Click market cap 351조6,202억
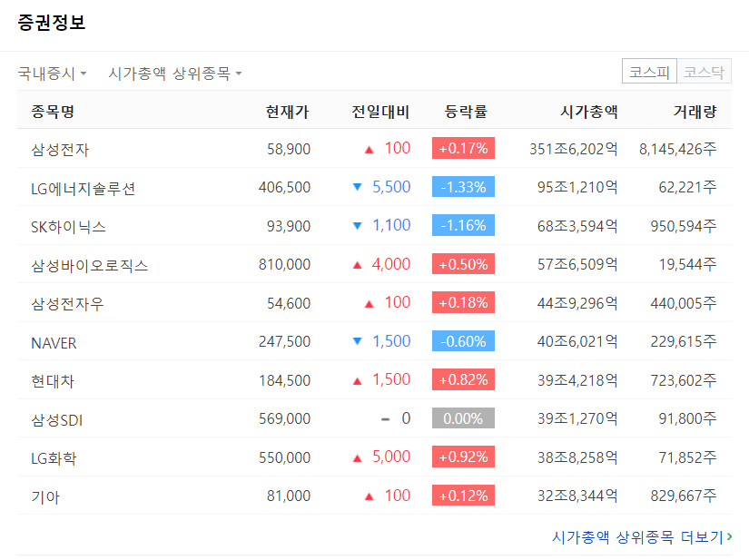Screen dimensions: 749x560 (x=573, y=149)
